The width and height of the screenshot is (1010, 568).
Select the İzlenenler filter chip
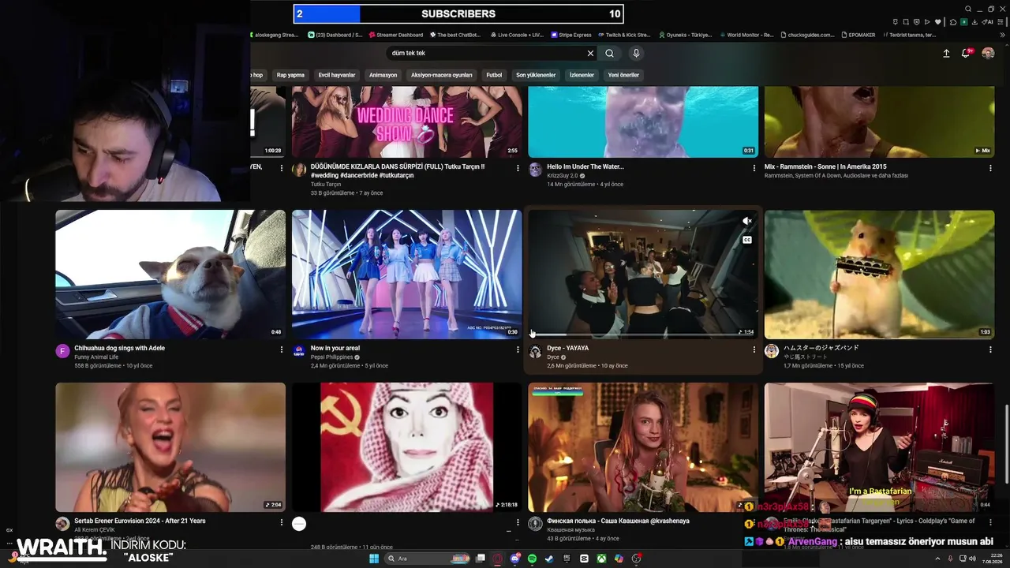(582, 75)
